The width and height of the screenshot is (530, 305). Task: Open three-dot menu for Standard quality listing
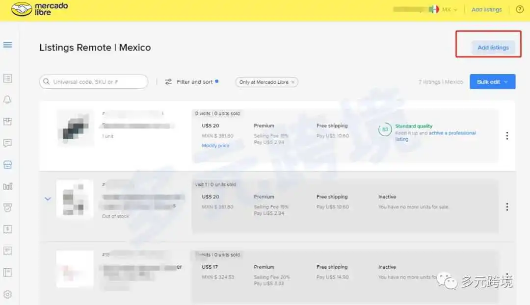coord(507,136)
